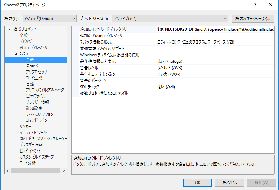
Task: Collapse the 構成プロパティ tree node
Action: [x=9, y=29]
